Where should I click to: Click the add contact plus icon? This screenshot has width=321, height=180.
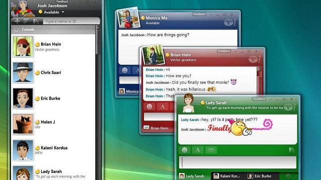(x=17, y=21)
